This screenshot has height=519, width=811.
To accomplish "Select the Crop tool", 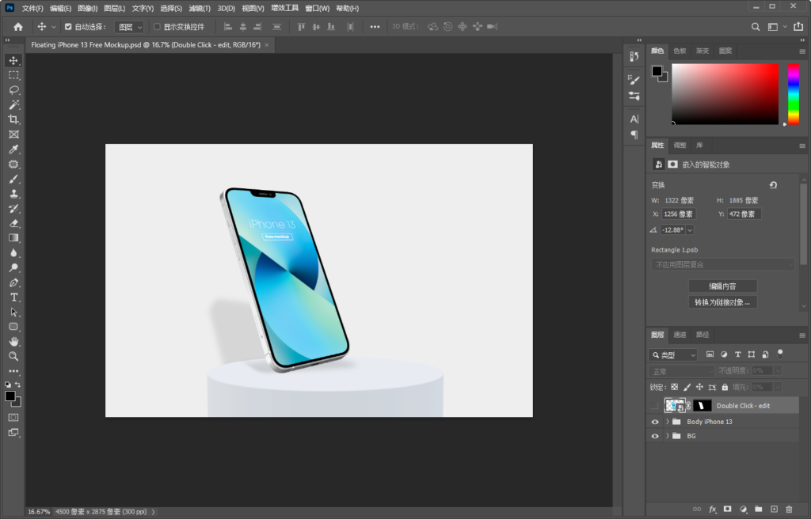I will tap(13, 119).
